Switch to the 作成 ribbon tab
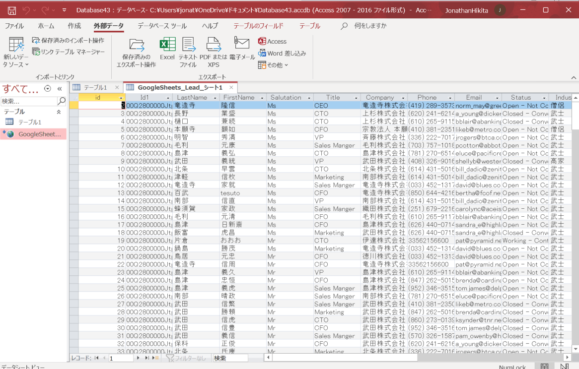This screenshot has width=579, height=369. pos(74,26)
